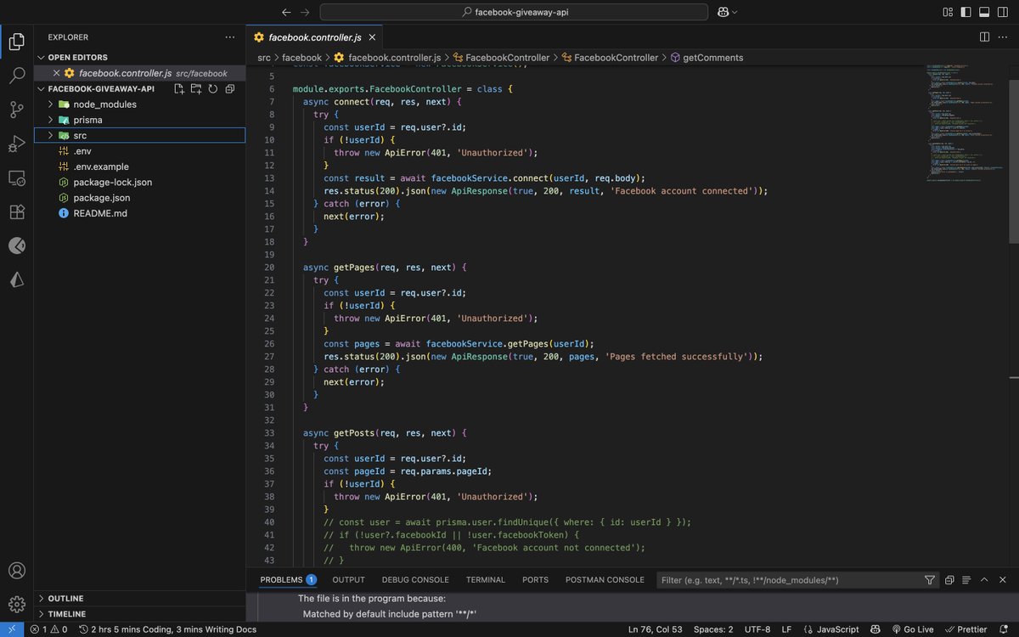Toggle bottom panel visibility
This screenshot has width=1019, height=637.
[984, 12]
